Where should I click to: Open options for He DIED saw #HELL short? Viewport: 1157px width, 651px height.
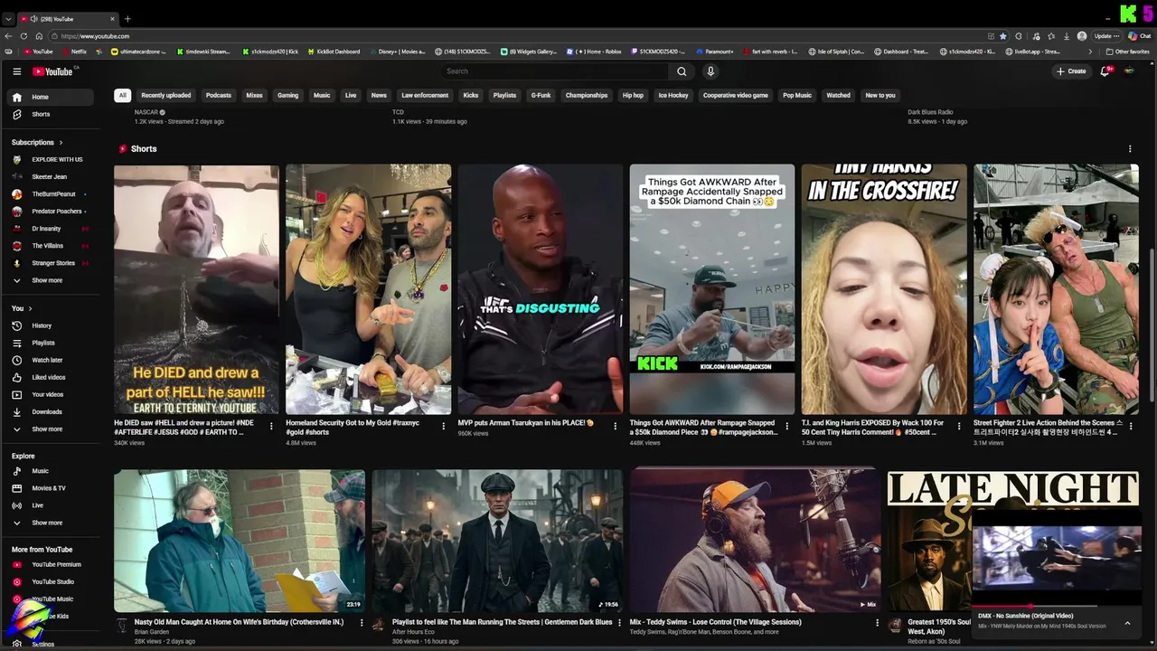(x=271, y=426)
